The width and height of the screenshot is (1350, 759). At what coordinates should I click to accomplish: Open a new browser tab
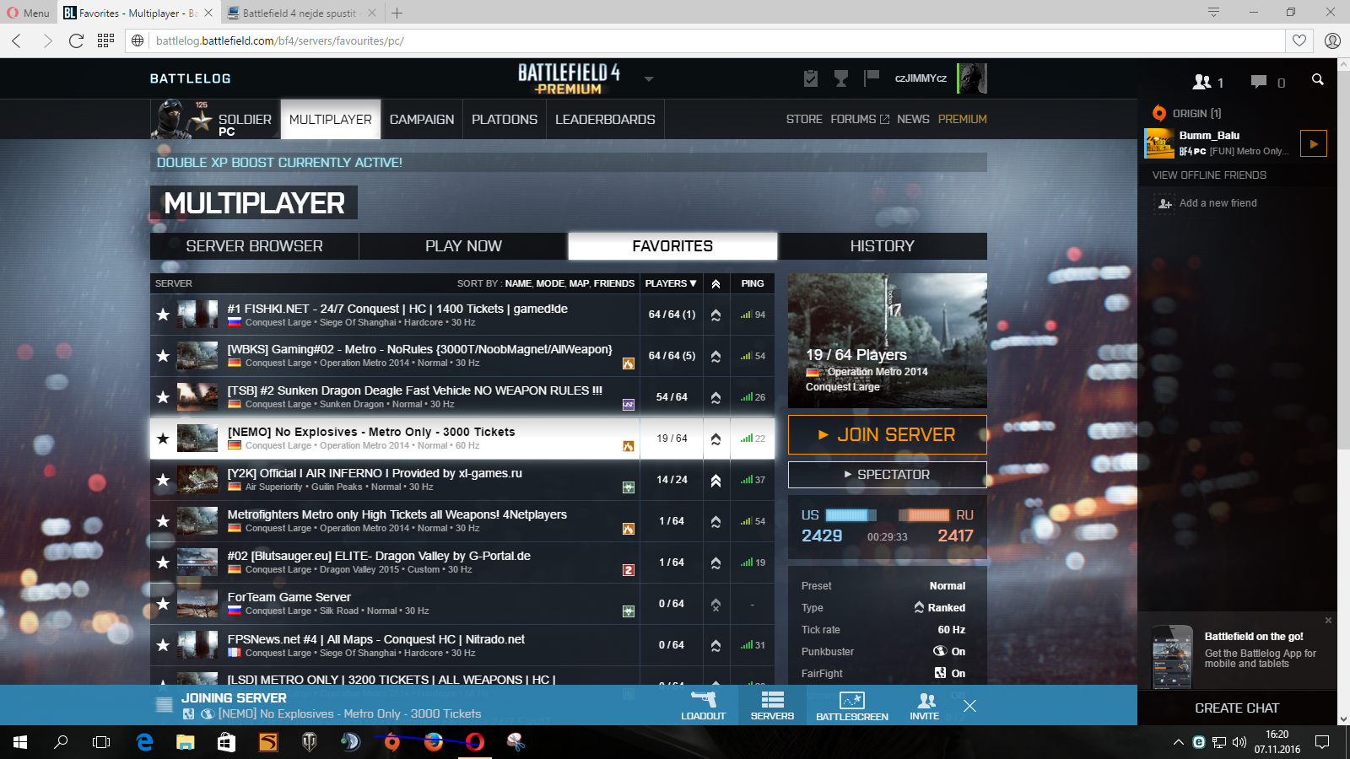pyautogui.click(x=397, y=13)
